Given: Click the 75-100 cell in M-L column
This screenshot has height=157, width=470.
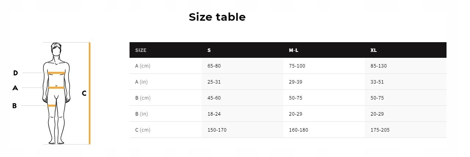Looking at the screenshot, I should point(297,66).
